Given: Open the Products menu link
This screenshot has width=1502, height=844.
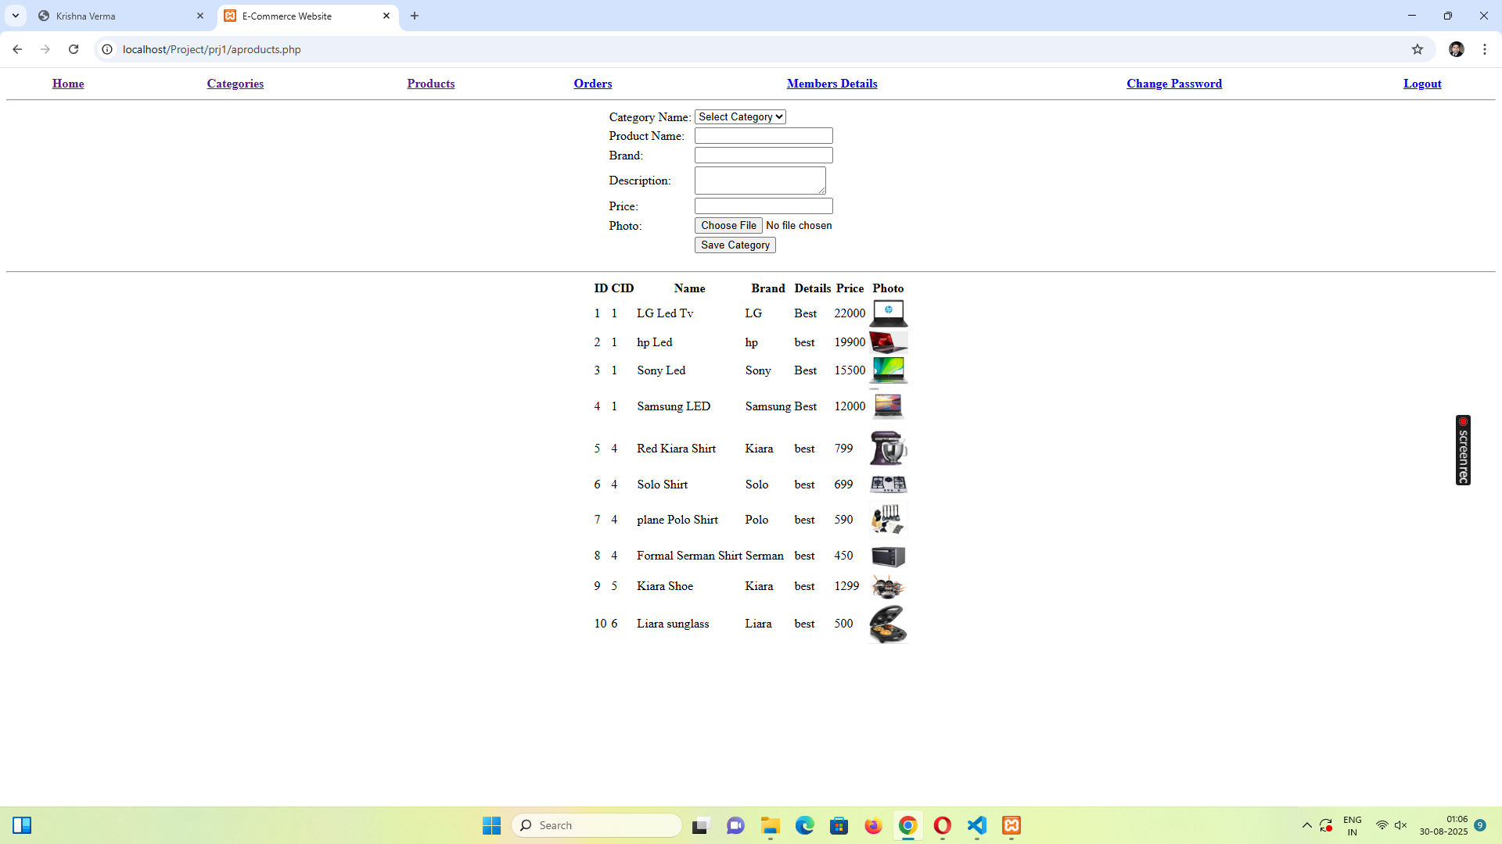Looking at the screenshot, I should point(431,84).
